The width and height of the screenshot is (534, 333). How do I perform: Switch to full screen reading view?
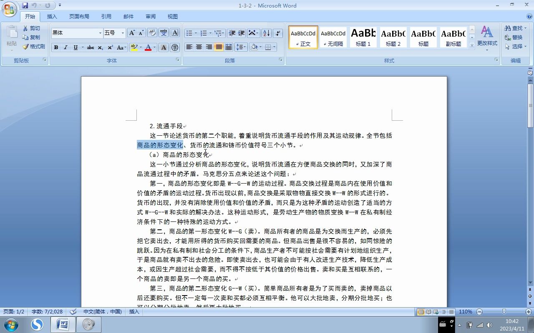428,312
